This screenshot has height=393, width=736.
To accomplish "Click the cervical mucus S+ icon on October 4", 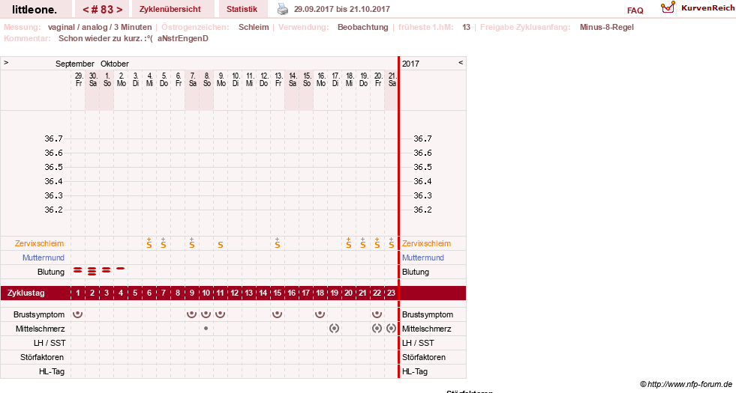I will click(x=149, y=243).
